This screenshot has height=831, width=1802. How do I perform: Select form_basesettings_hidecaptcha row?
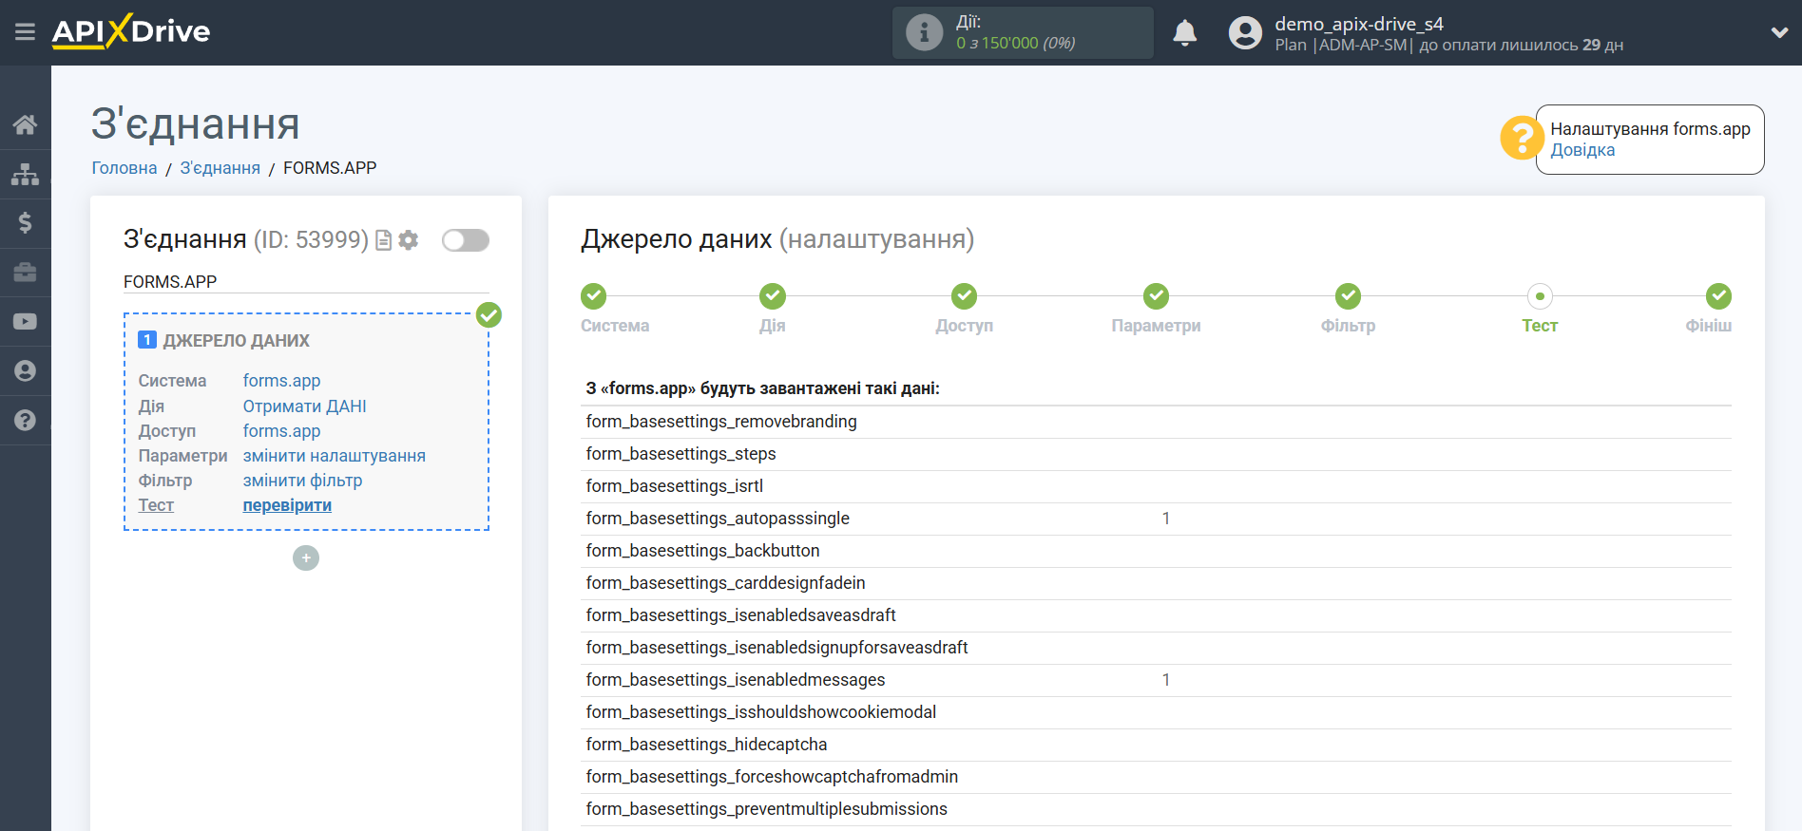(x=1156, y=745)
